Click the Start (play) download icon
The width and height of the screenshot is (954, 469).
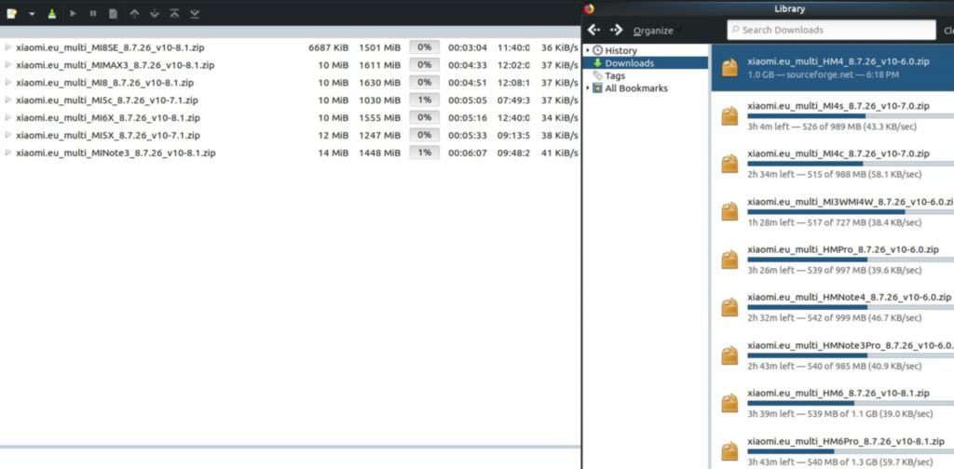point(73,13)
